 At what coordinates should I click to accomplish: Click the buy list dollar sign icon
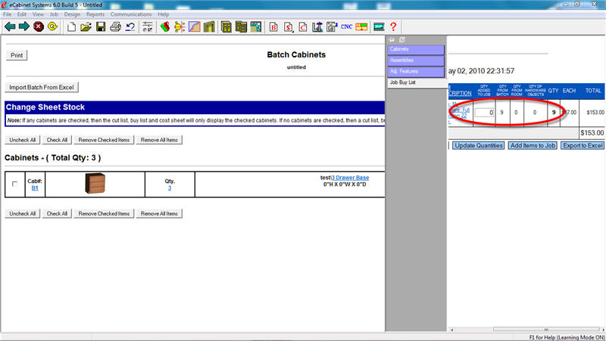pos(289,27)
